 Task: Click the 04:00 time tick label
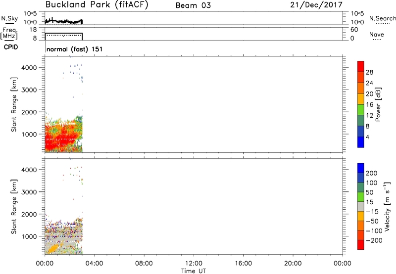click(x=94, y=264)
